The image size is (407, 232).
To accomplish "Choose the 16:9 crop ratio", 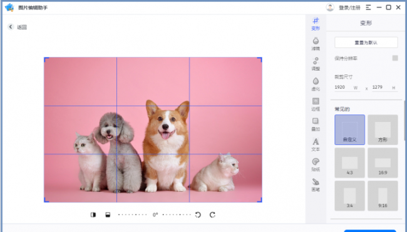I will (x=383, y=163).
